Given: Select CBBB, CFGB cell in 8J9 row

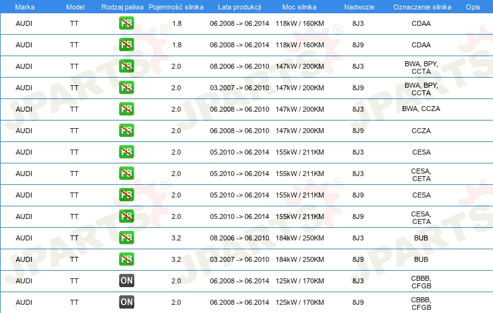Looking at the screenshot, I should [421, 304].
